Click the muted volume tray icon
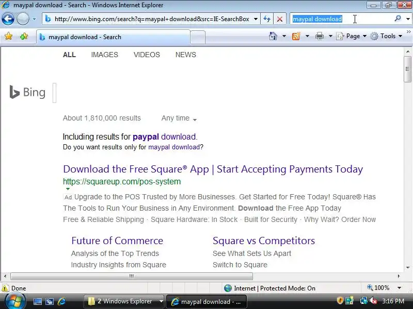The image size is (413, 309). (373, 301)
